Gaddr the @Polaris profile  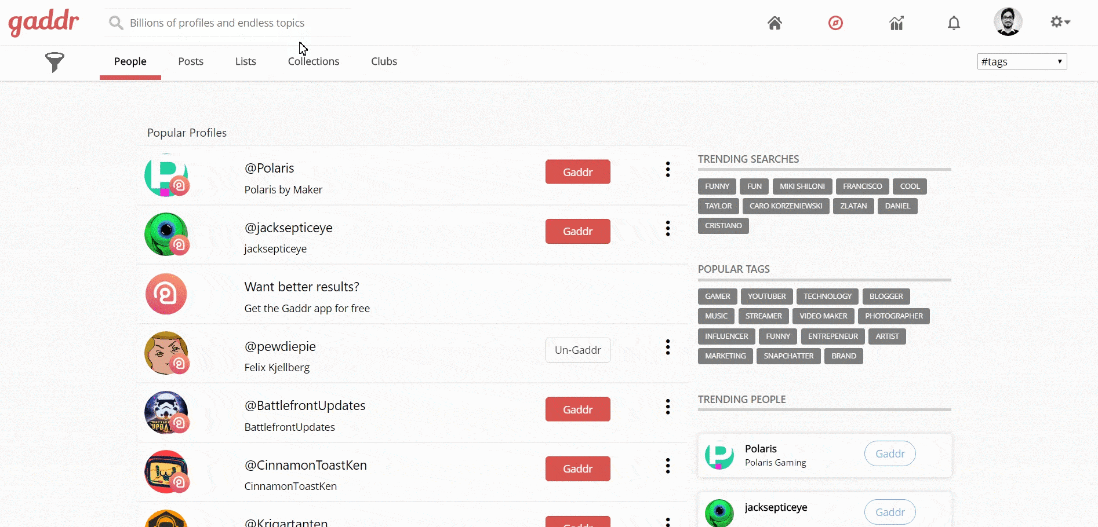pos(578,172)
